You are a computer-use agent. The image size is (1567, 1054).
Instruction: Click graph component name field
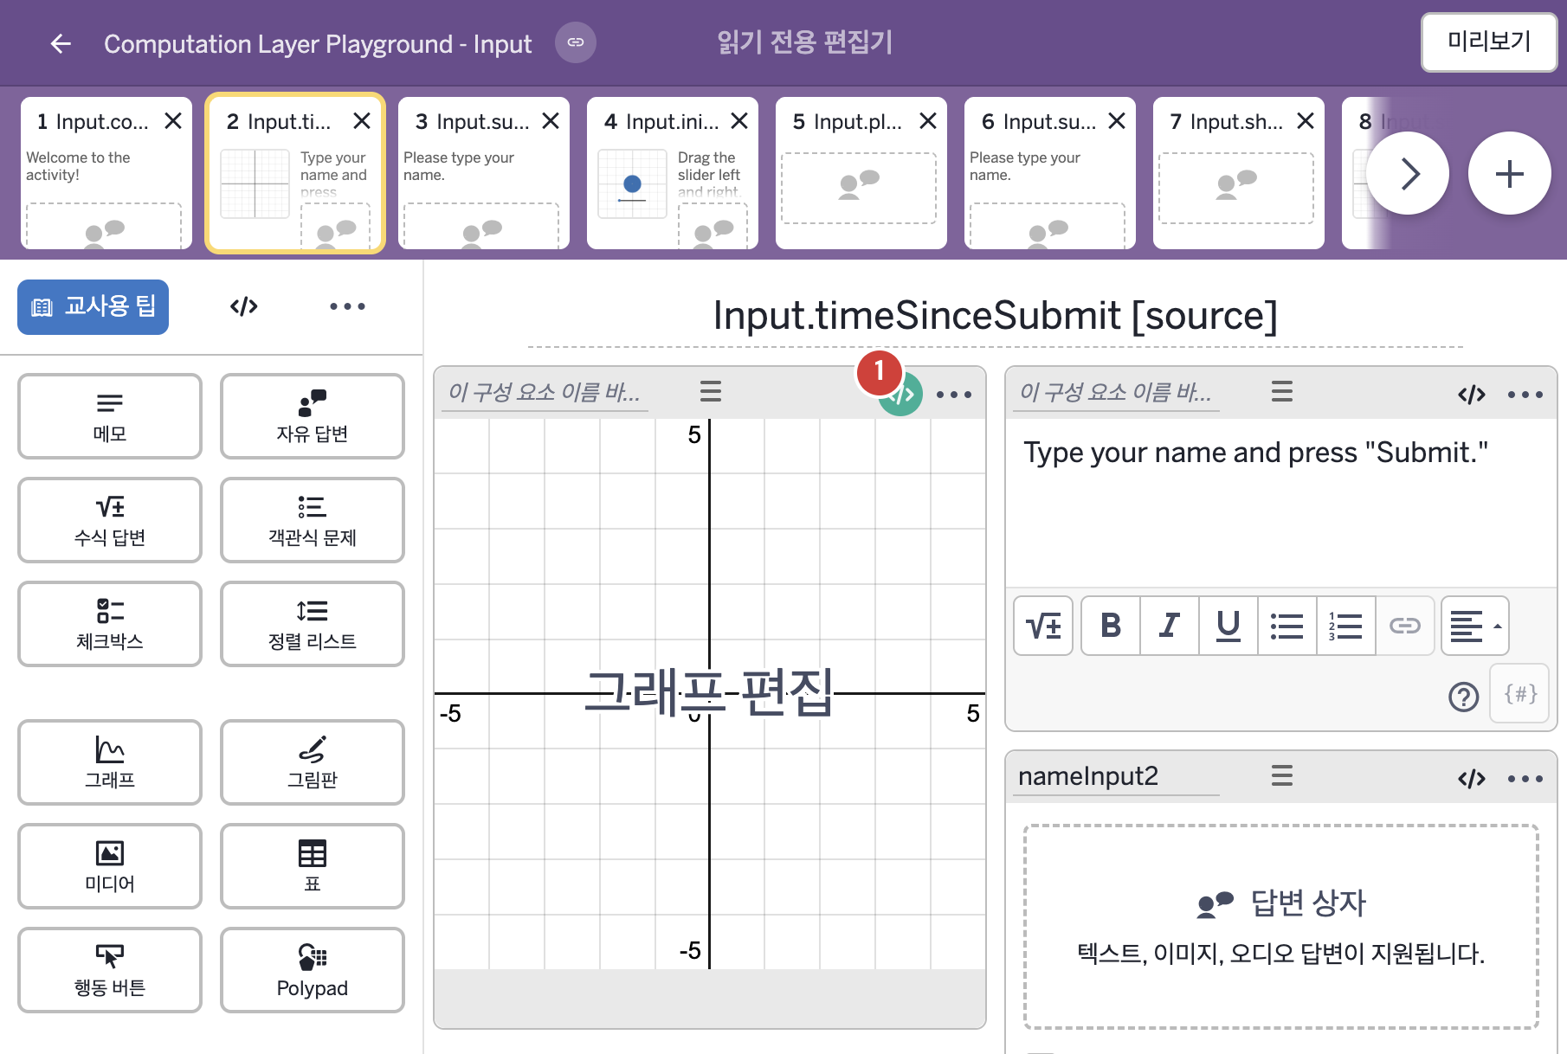tap(545, 393)
